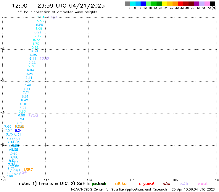Click the wave height value 7.57
Screen dimensions: 219x192
tap(9, 130)
